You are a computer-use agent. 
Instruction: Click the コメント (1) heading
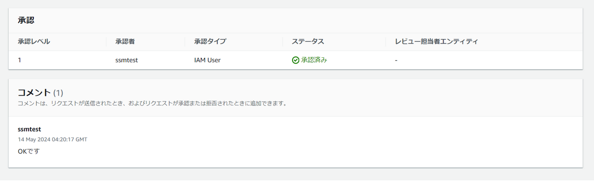[40, 92]
